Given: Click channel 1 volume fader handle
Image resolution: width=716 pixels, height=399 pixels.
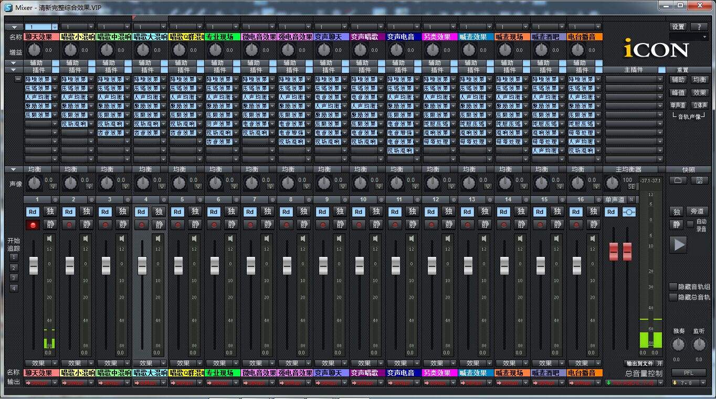Looking at the screenshot, I should pos(34,266).
